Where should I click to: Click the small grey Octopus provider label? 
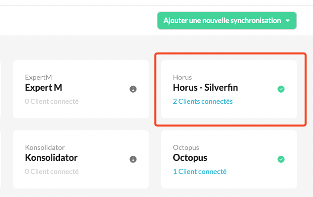point(186,147)
